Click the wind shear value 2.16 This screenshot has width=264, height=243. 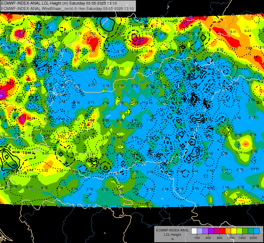tap(252, 117)
